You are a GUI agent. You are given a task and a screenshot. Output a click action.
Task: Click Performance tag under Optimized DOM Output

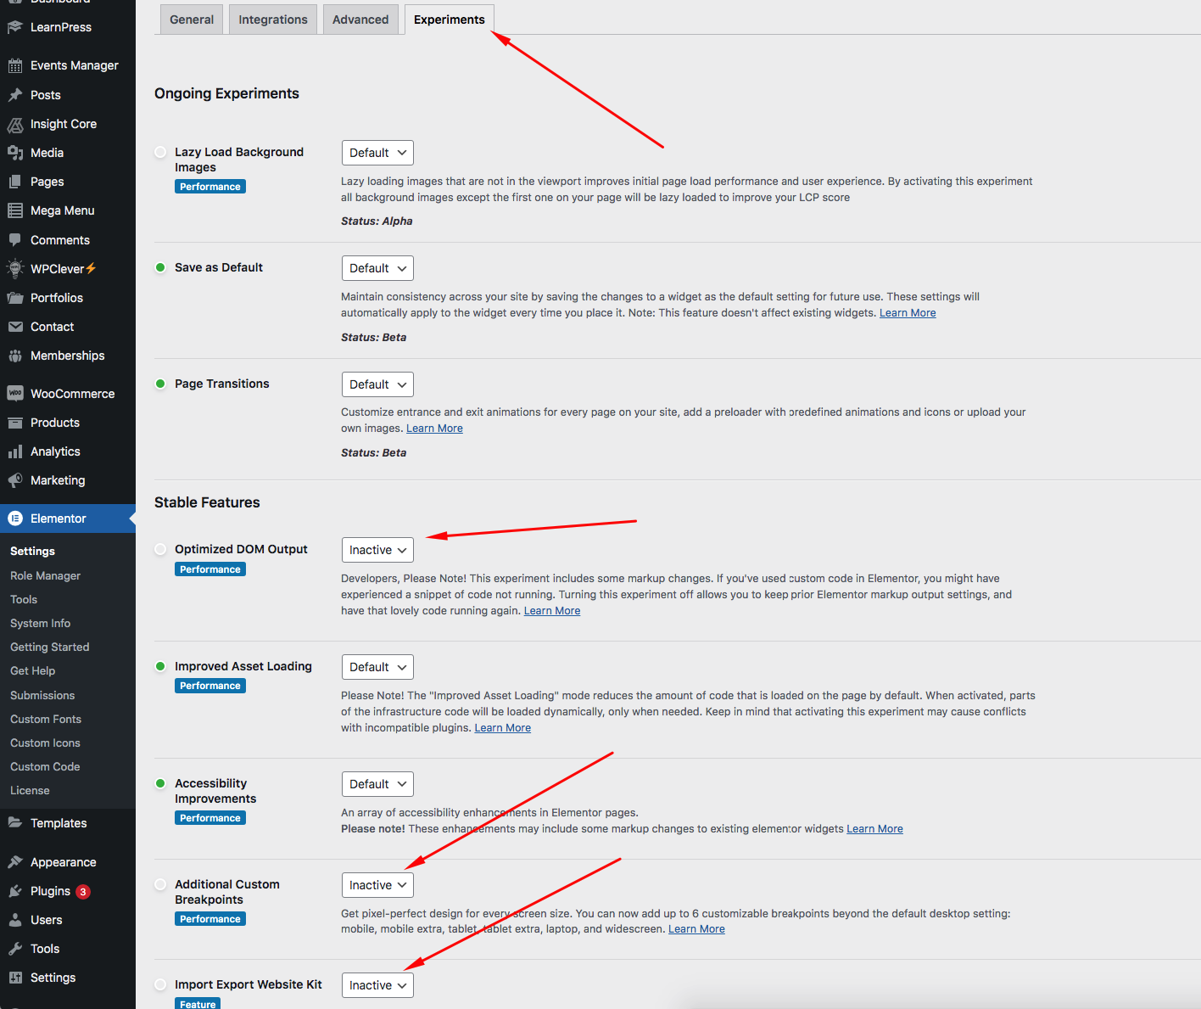pos(210,569)
